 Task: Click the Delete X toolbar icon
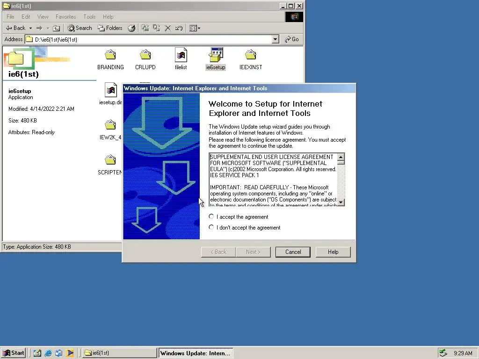click(x=168, y=28)
